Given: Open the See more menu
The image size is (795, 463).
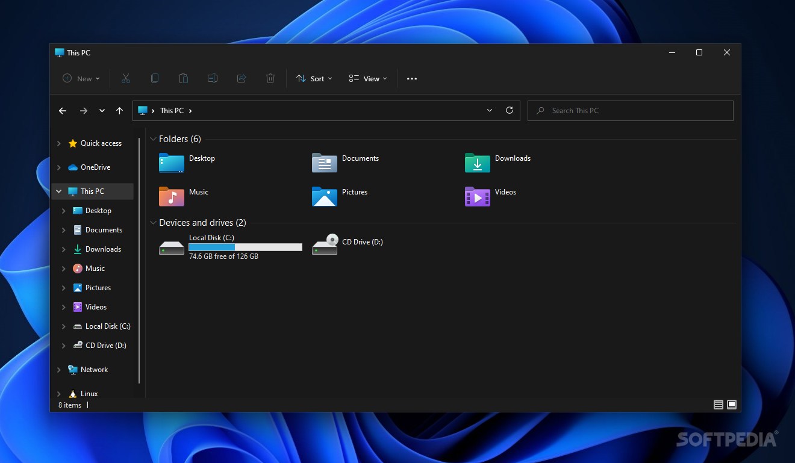Looking at the screenshot, I should pos(412,78).
